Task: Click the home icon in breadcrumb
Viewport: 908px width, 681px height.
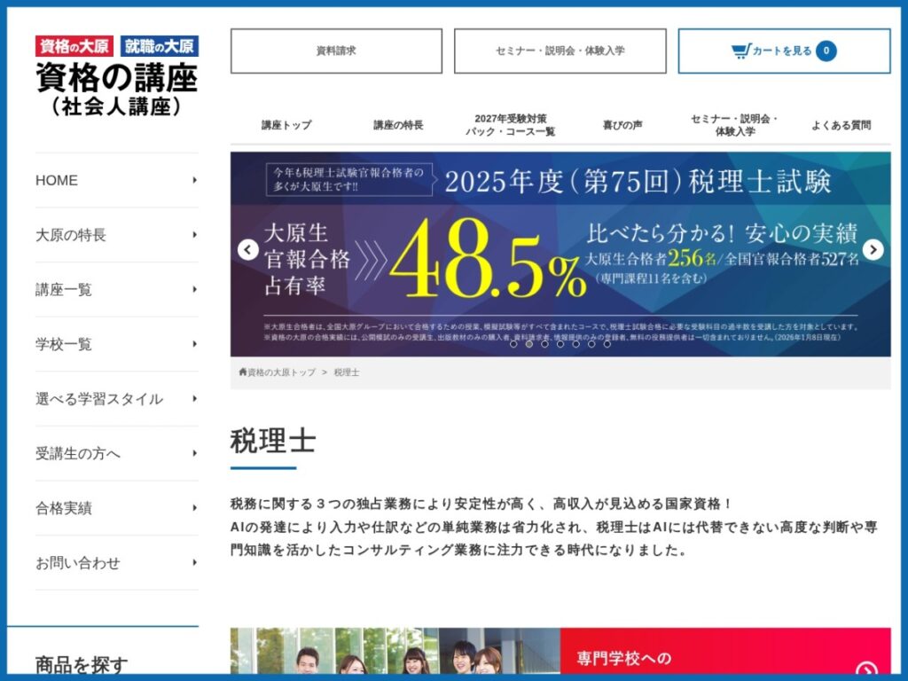Action: point(243,372)
